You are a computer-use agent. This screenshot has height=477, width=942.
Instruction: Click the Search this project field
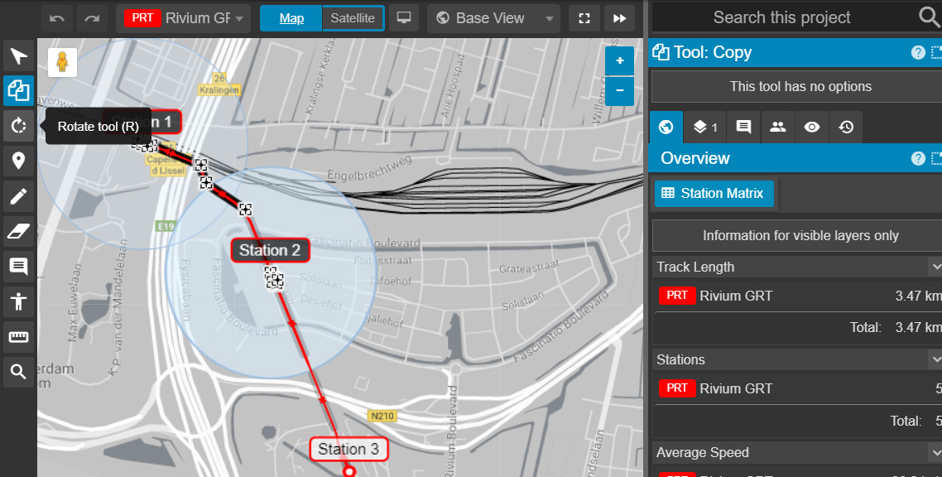pyautogui.click(x=781, y=17)
